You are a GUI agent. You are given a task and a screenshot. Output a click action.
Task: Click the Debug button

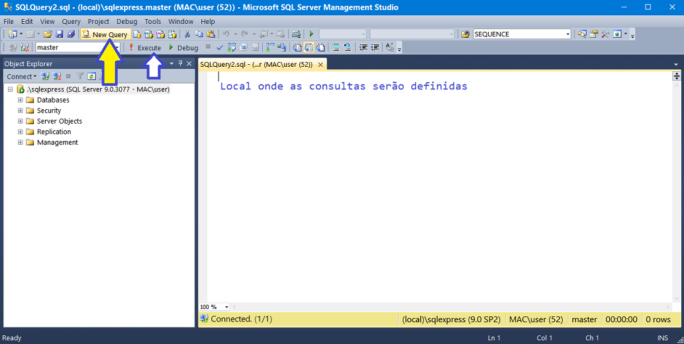[183, 48]
